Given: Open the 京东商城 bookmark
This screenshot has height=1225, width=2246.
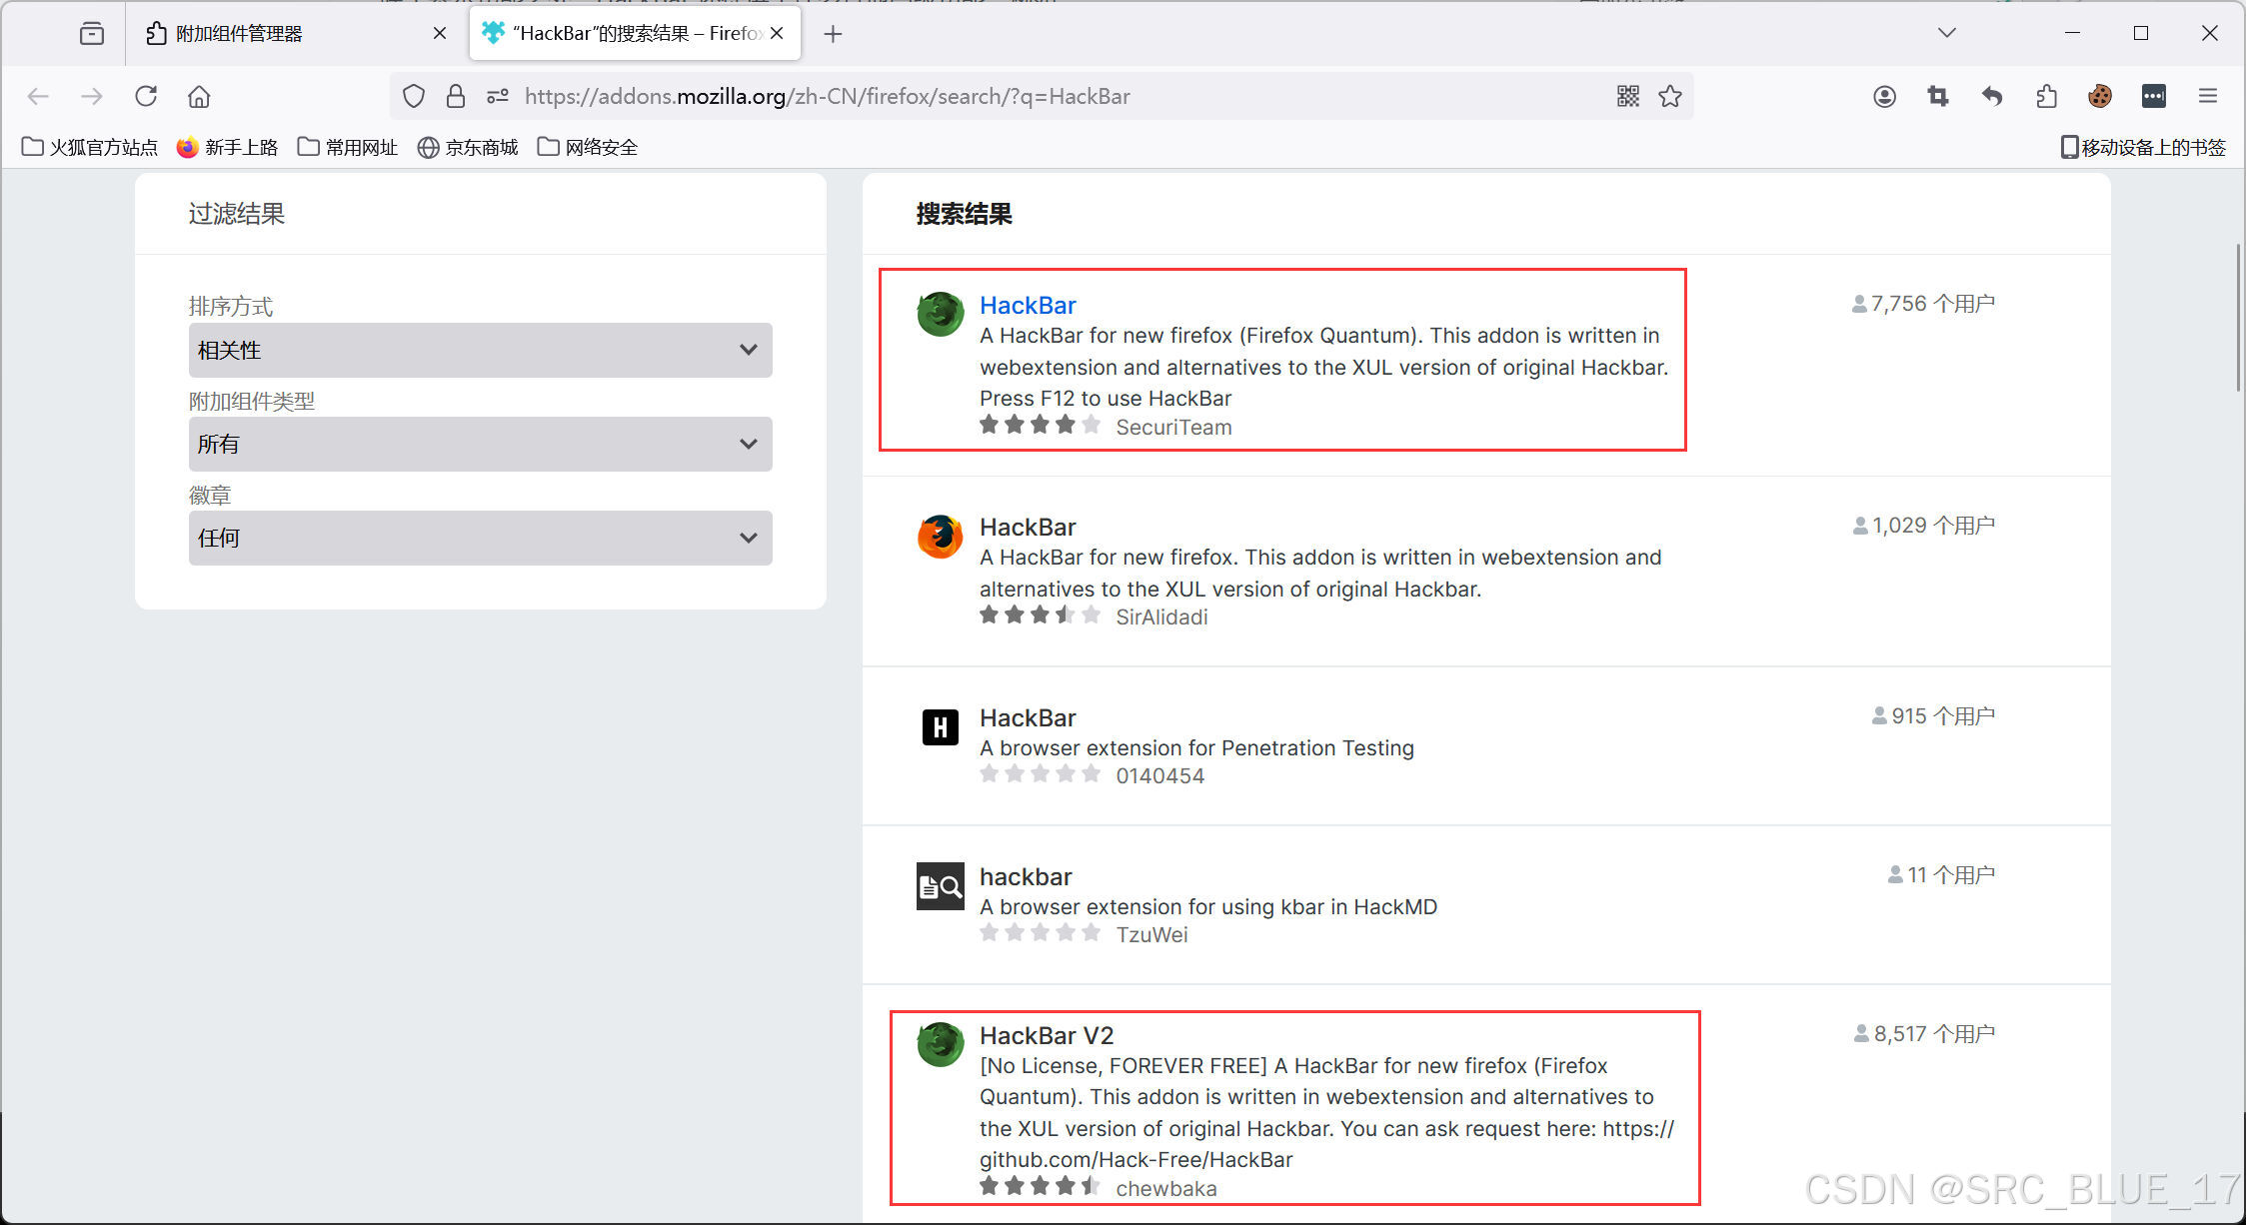Looking at the screenshot, I should click(468, 147).
